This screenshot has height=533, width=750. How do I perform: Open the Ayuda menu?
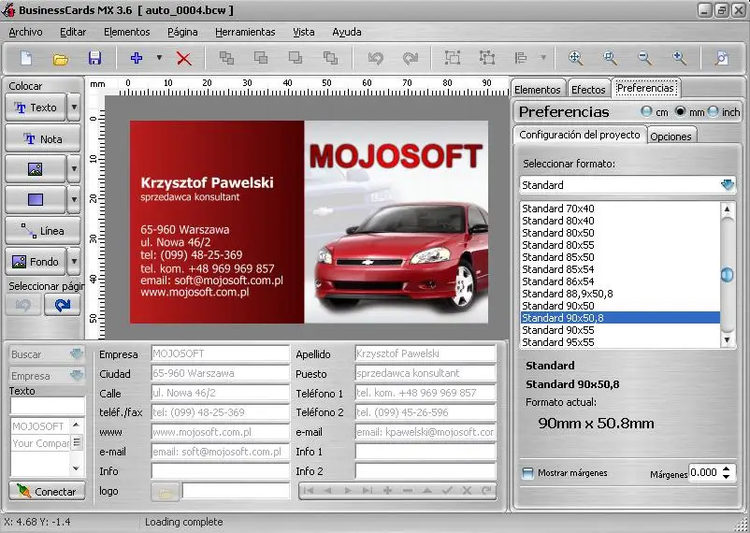tap(346, 32)
